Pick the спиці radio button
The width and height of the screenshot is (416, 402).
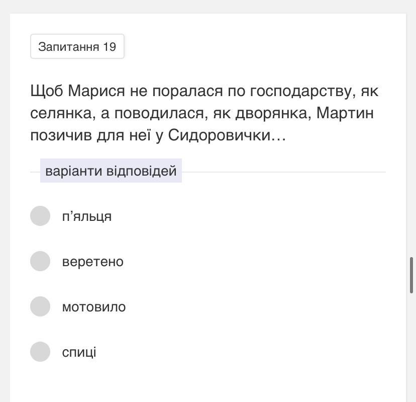click(x=40, y=352)
